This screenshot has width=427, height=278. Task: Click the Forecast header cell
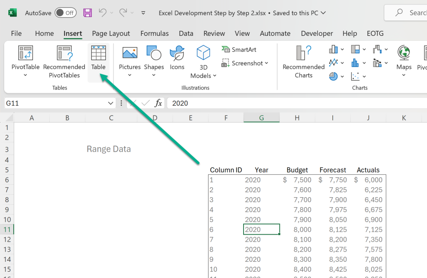pos(332,170)
